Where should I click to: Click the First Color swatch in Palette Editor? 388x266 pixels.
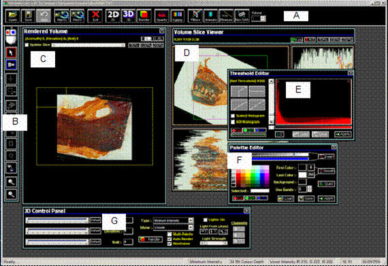(x=302, y=167)
